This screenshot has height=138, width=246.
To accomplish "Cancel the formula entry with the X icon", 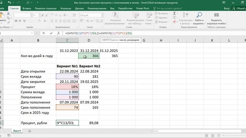I will [43, 33].
